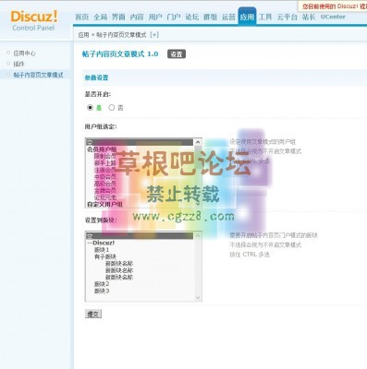Image resolution: width=367 pixels, height=369 pixels.
Task: Click the Discuz! notification banner at top right
Action: coord(333,6)
